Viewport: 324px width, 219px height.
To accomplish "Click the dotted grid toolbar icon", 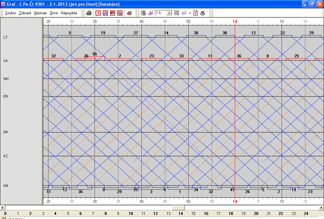I will pyautogui.click(x=177, y=13).
